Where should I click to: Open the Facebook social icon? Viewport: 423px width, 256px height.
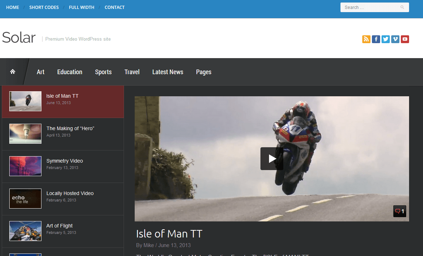point(376,39)
